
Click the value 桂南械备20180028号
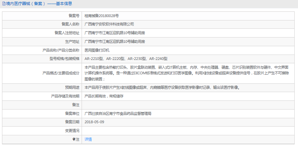(x=102, y=16)
